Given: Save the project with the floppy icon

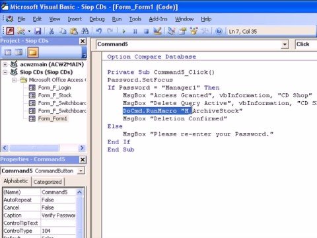Looking at the screenshot, I should click(x=38, y=31).
